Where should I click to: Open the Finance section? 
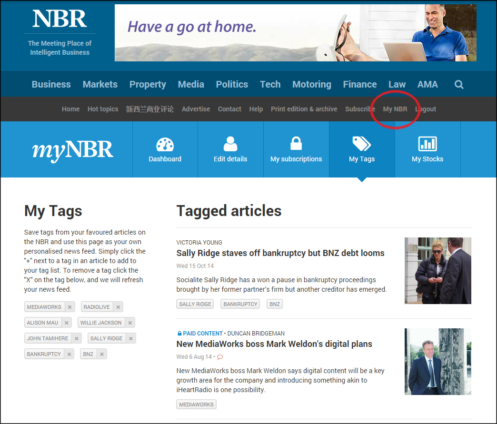pos(360,84)
